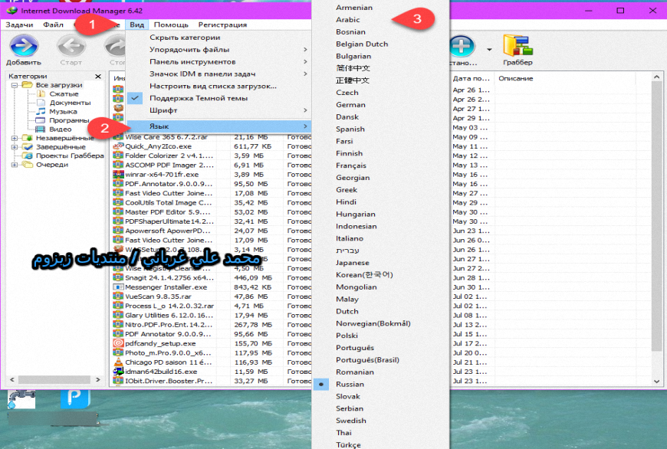Select Português(Brasil) language
The width and height of the screenshot is (667, 449).
(x=367, y=360)
